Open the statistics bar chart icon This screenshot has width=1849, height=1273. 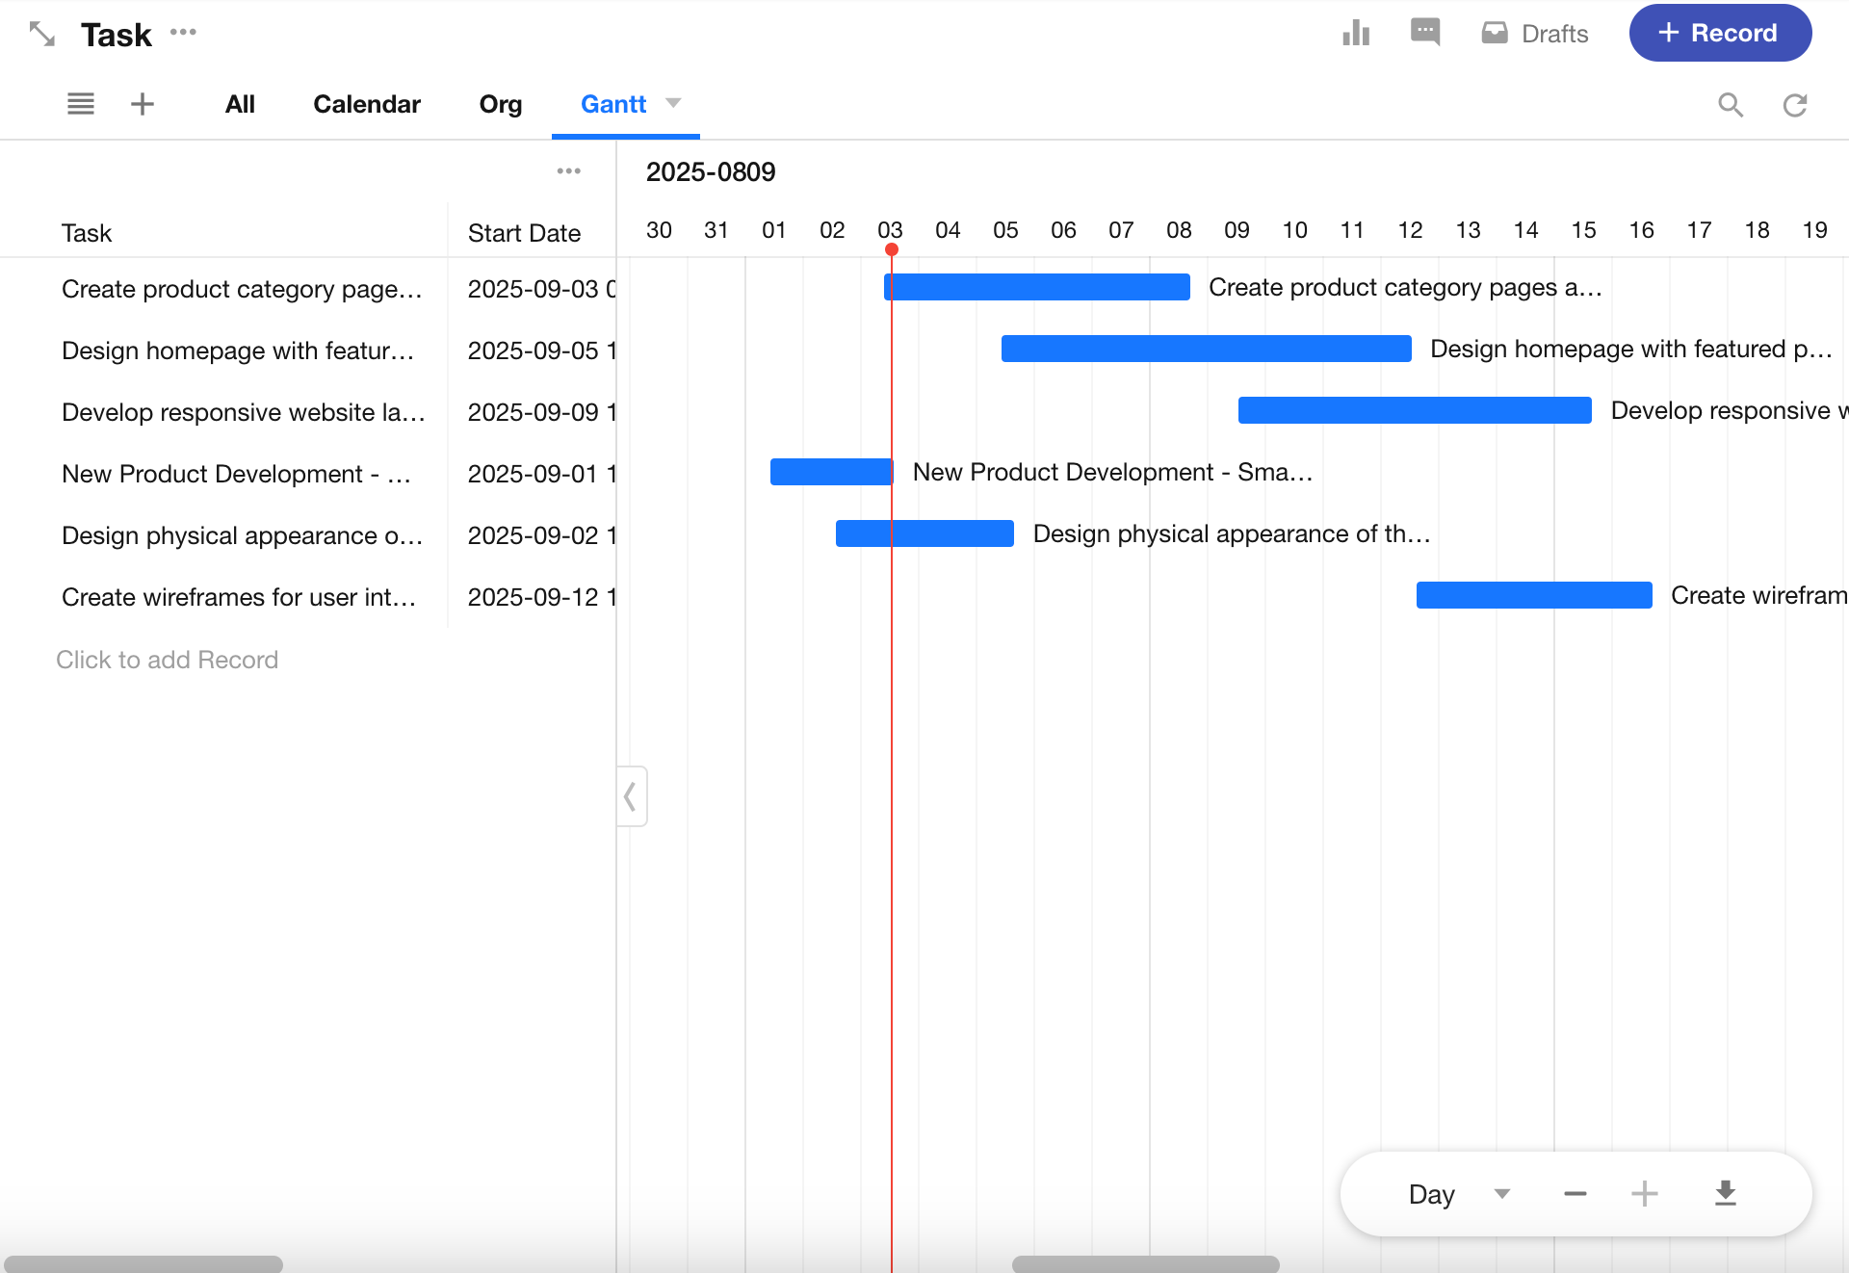click(x=1356, y=33)
